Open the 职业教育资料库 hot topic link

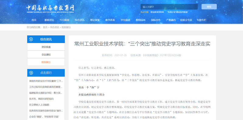coord(157,12)
